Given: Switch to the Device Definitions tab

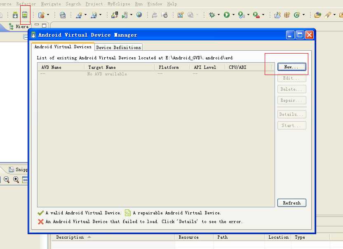Looking at the screenshot, I should pos(119,47).
